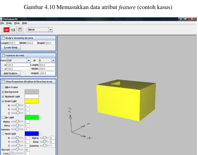Screen dimensions: 198x155
Task: Click the Point Light Z value field
Action: click(x=27, y=113)
